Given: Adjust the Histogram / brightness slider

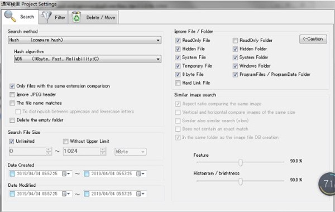Looking at the screenshot, I should [x=240, y=181].
